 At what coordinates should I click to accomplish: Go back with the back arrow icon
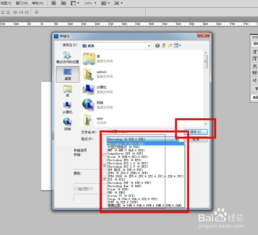point(157,45)
